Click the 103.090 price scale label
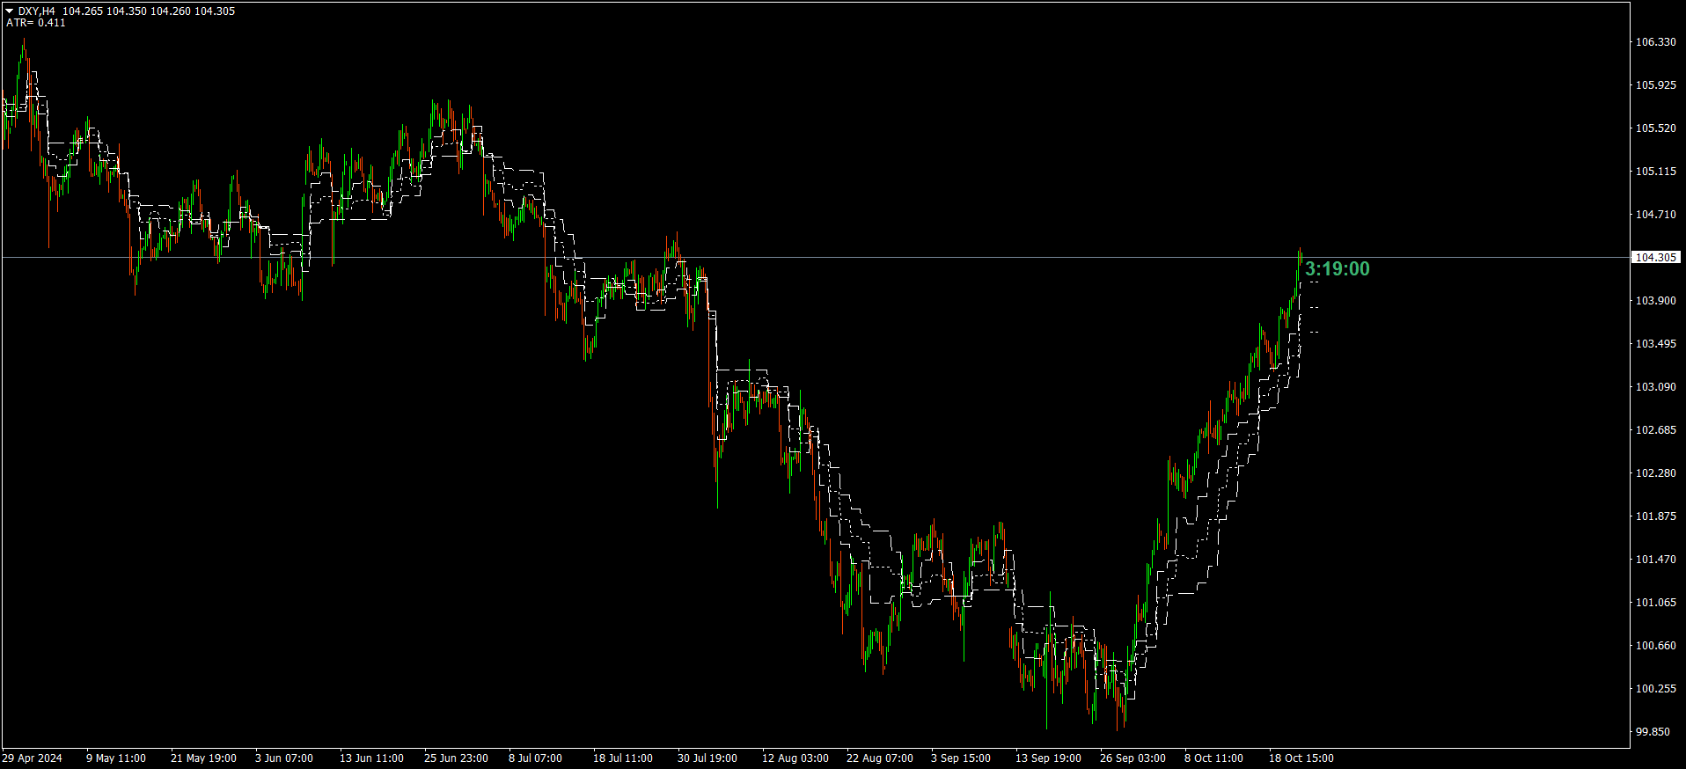Image resolution: width=1686 pixels, height=769 pixels. 1655,387
